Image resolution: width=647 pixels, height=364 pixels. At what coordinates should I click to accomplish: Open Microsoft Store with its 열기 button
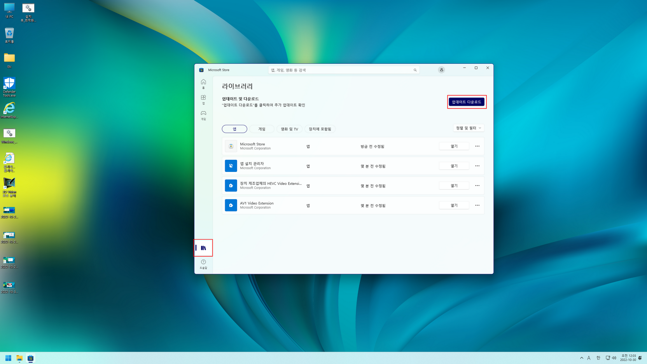454,146
